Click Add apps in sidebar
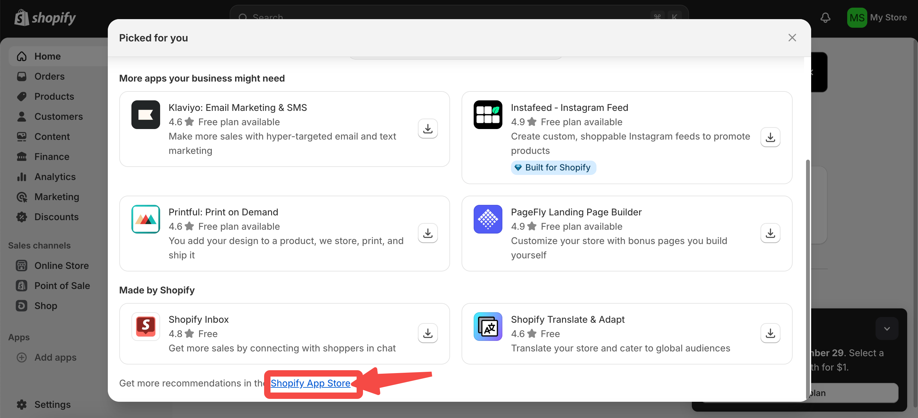 click(55, 357)
